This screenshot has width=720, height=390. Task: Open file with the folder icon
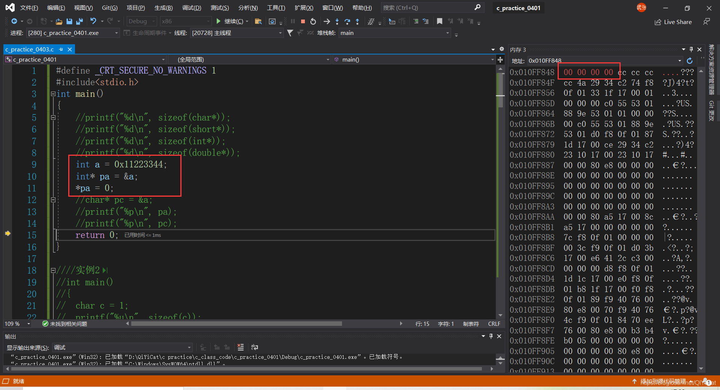click(x=59, y=21)
